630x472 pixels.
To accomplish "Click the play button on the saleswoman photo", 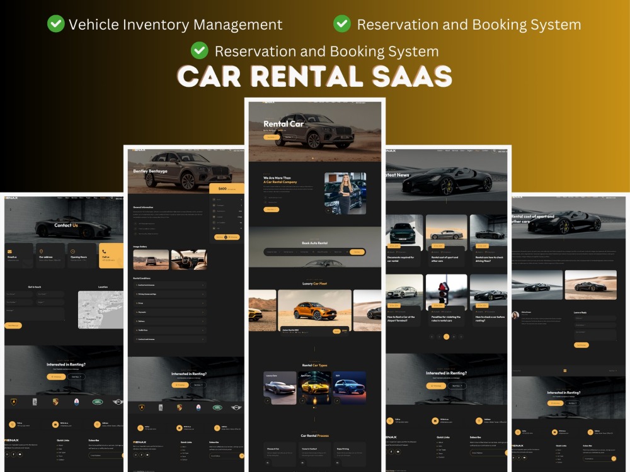I will point(328,210).
